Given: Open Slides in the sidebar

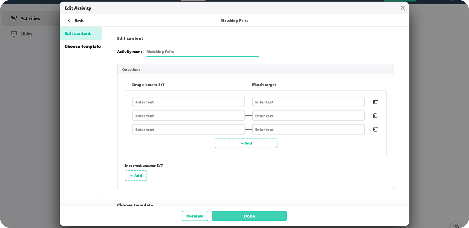Looking at the screenshot, I should click(26, 34).
